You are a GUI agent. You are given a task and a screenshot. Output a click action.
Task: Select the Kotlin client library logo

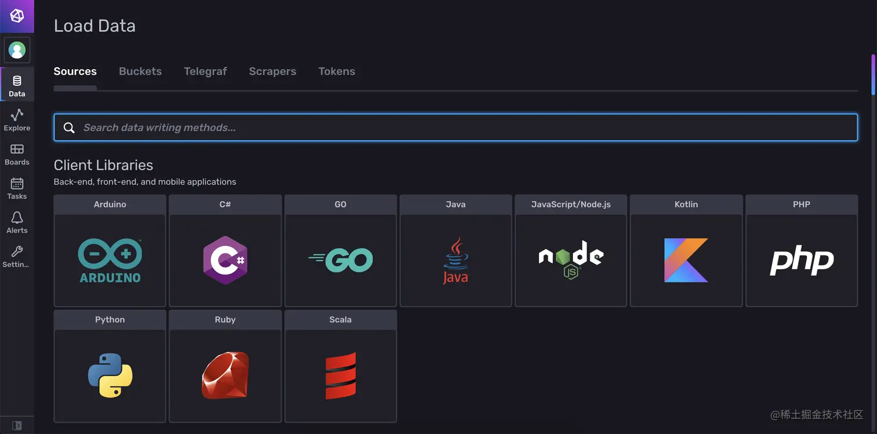pos(686,260)
